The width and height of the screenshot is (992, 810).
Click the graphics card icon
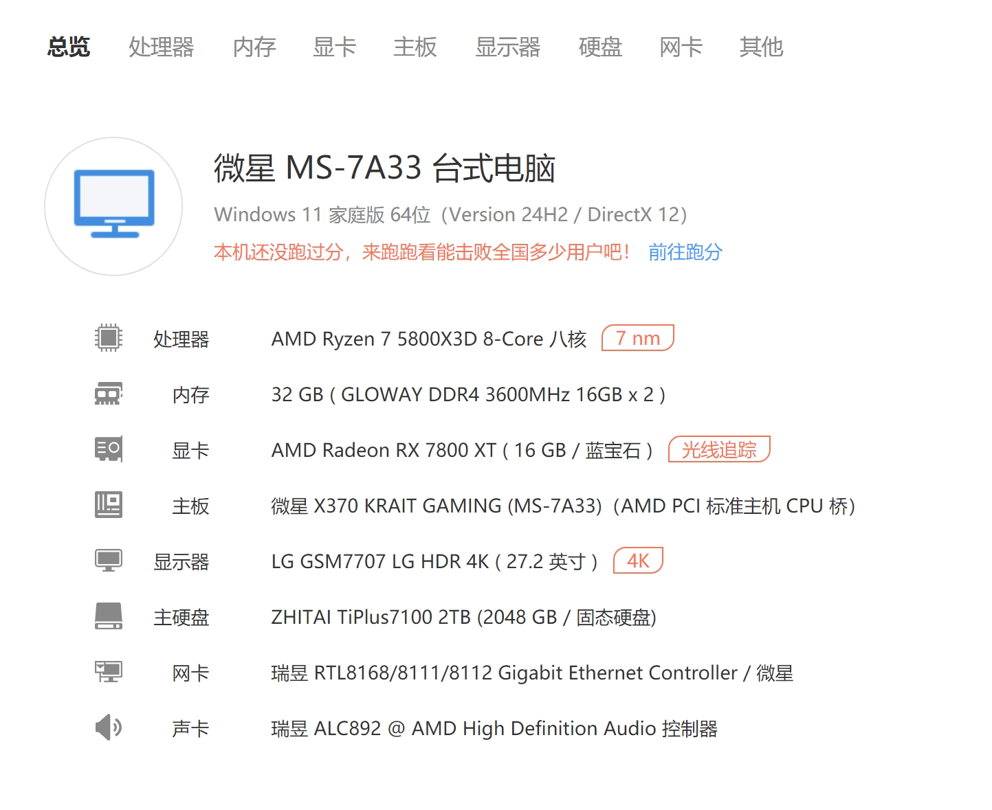point(109,449)
